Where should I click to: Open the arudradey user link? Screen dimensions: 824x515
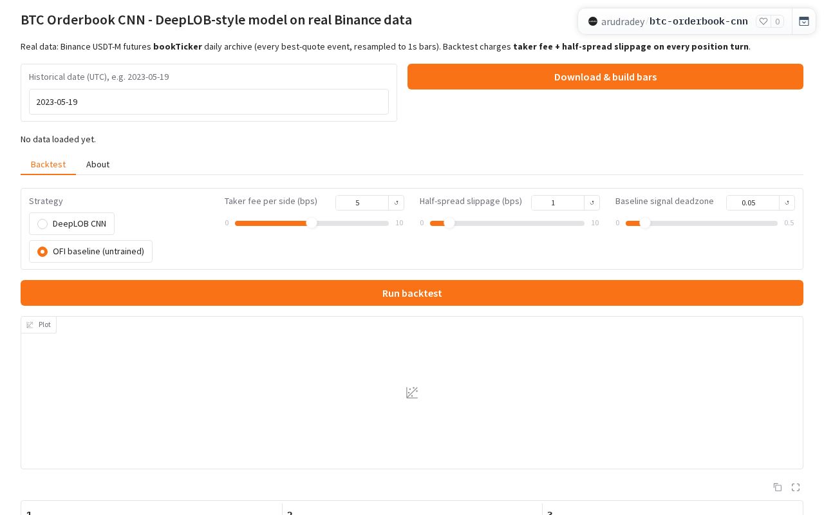(x=623, y=21)
